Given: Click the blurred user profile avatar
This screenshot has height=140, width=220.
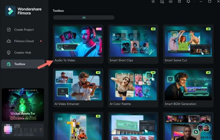Looking at the screenshot, I should pyautogui.click(x=8, y=129).
